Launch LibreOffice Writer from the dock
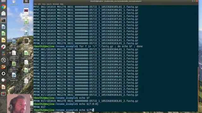 tap(3, 27)
